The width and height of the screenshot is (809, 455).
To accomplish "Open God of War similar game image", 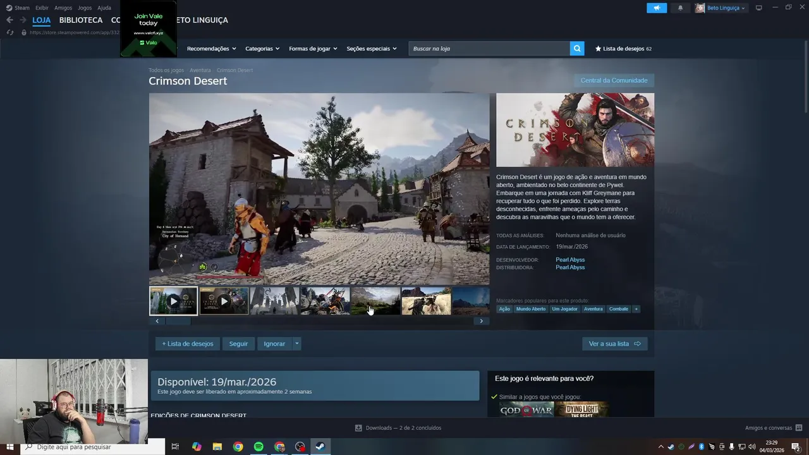I will 526,409.
